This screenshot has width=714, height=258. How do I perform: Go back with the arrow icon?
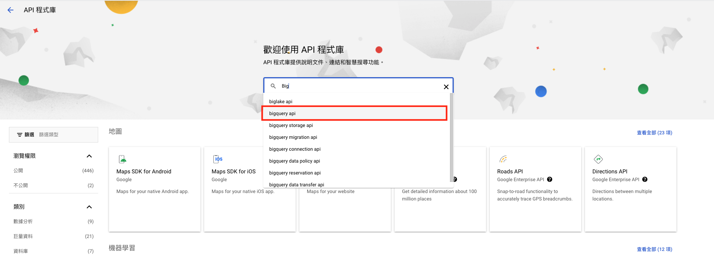click(10, 10)
